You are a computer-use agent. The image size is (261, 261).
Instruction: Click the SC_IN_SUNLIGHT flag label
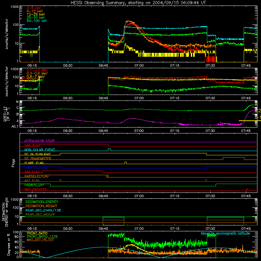(x=38, y=154)
